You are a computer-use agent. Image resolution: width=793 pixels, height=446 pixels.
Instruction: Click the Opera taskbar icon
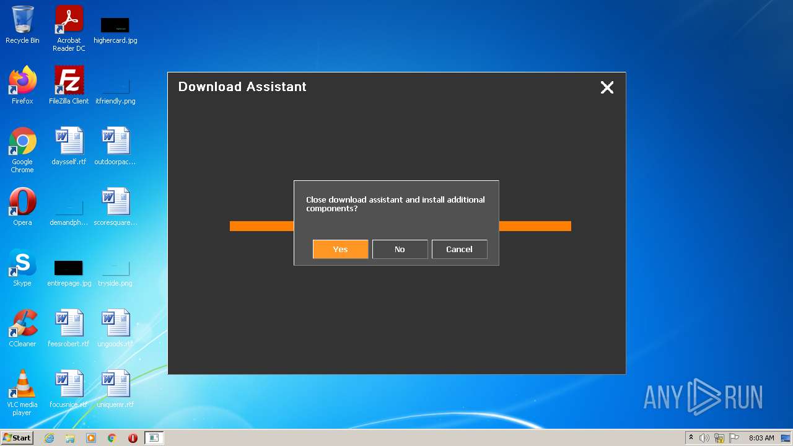coord(133,438)
